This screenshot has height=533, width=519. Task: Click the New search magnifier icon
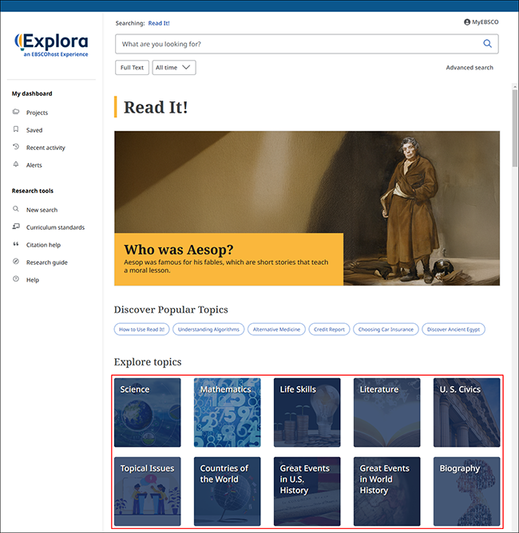tap(16, 209)
